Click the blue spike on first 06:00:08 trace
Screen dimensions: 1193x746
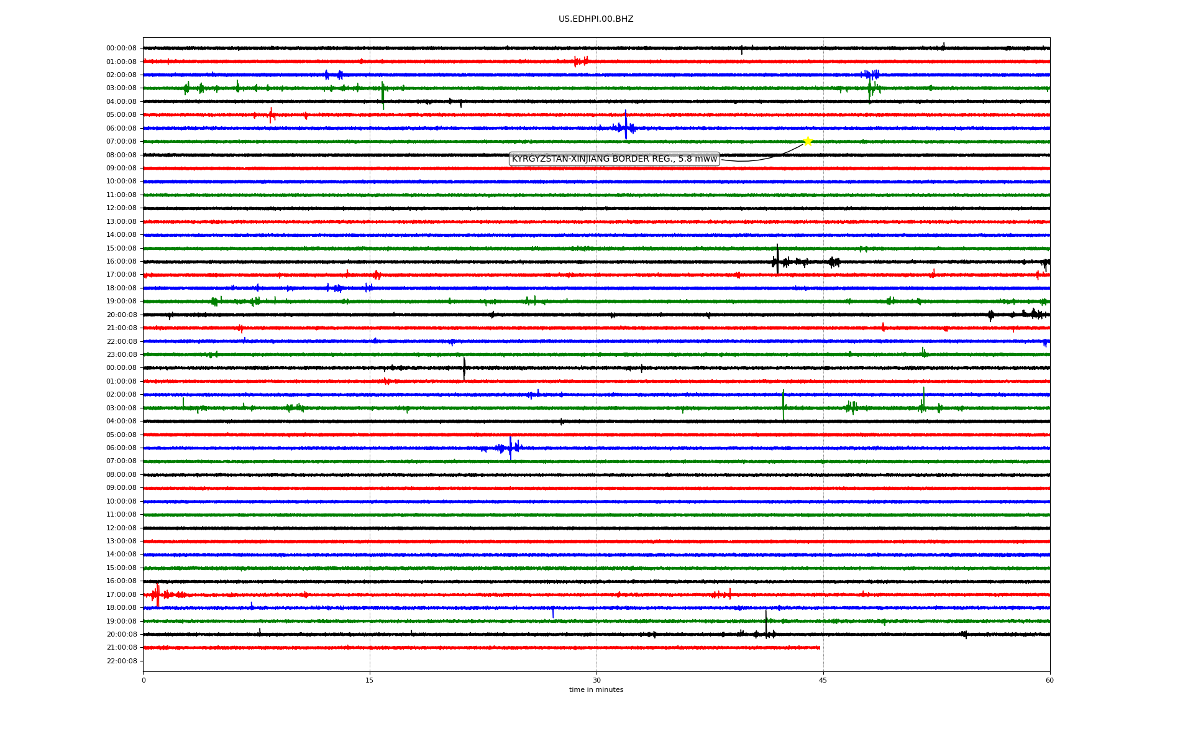[x=626, y=126]
